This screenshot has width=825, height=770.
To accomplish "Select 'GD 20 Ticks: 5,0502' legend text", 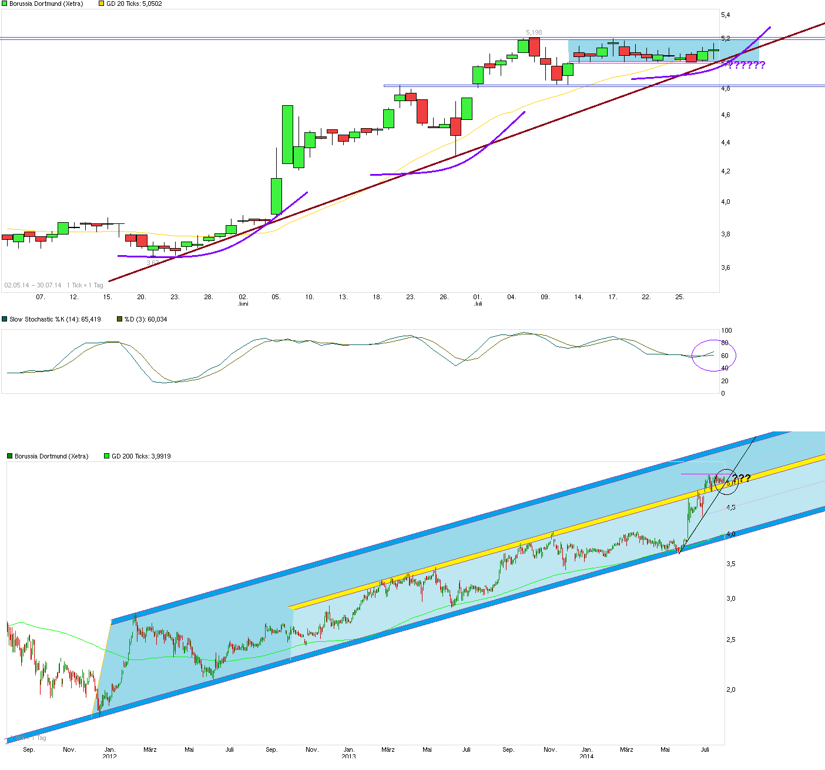I will [x=134, y=4].
